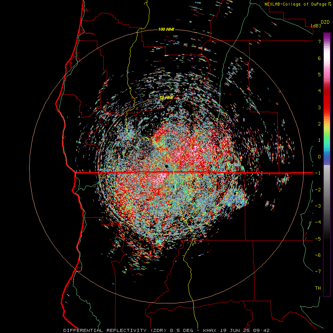
Task: Click the "50 NMI" range ring label
Action: point(166,98)
